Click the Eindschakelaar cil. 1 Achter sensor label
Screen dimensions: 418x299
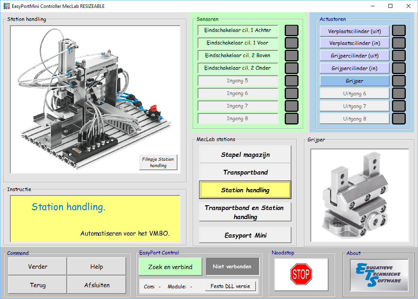238,30
